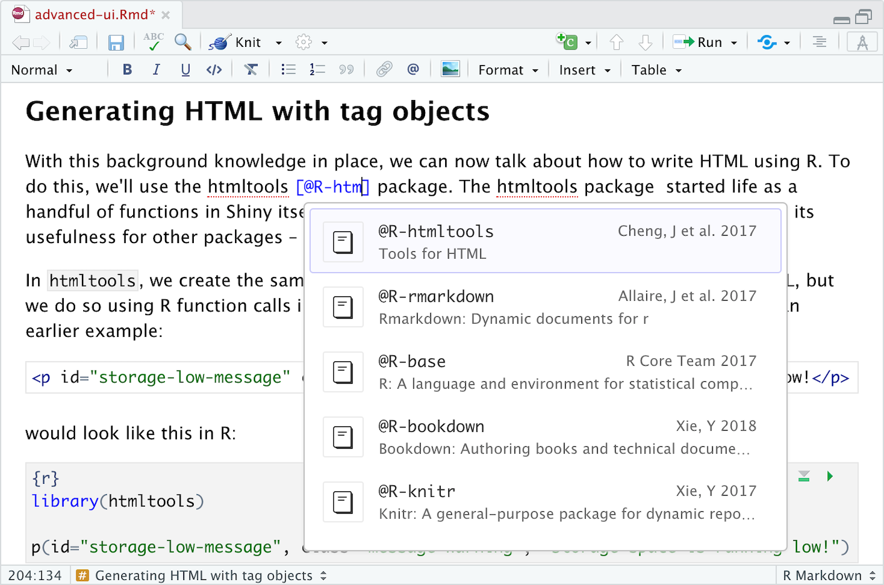
Task: Open Find and Replace magnifier
Action: pyautogui.click(x=183, y=42)
